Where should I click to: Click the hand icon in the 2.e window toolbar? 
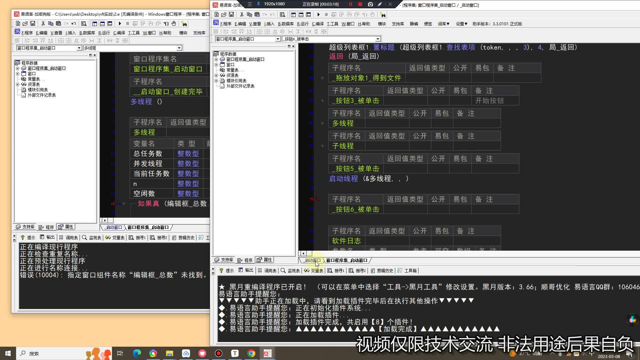click(x=174, y=24)
